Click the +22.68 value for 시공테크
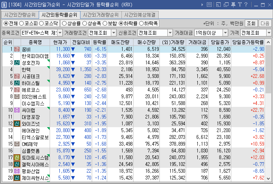Viewport: 273px width, 184px height. [x=257, y=76]
